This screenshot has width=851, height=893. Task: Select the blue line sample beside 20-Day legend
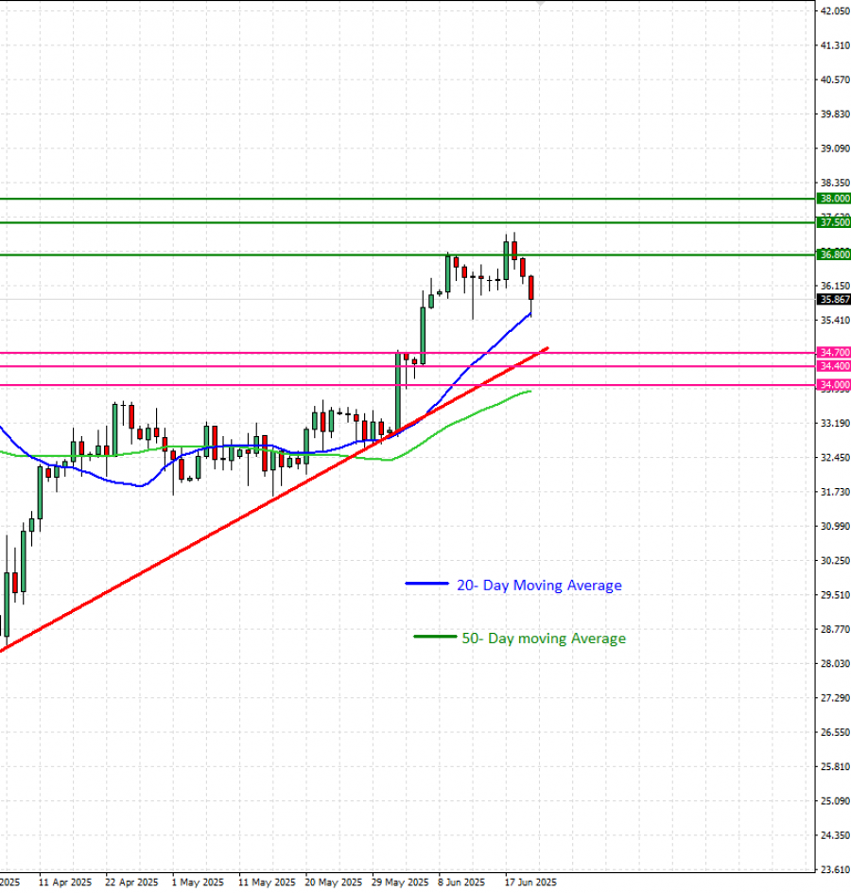(426, 585)
